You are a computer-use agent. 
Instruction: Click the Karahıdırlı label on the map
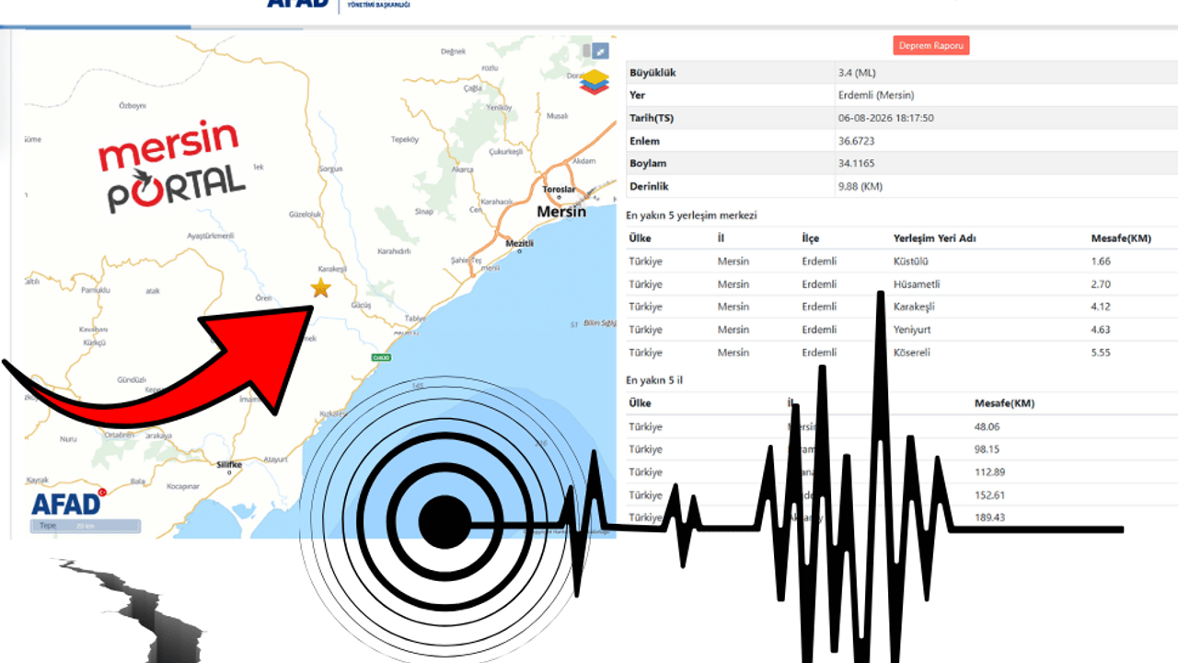(393, 250)
